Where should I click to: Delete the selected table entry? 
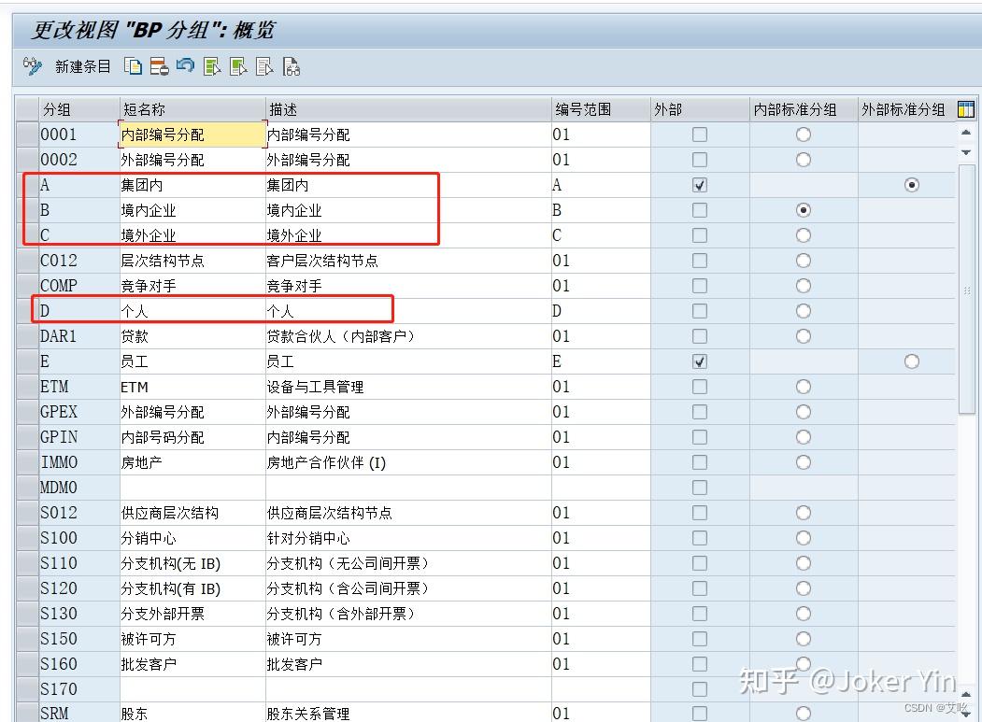pyautogui.click(x=158, y=65)
